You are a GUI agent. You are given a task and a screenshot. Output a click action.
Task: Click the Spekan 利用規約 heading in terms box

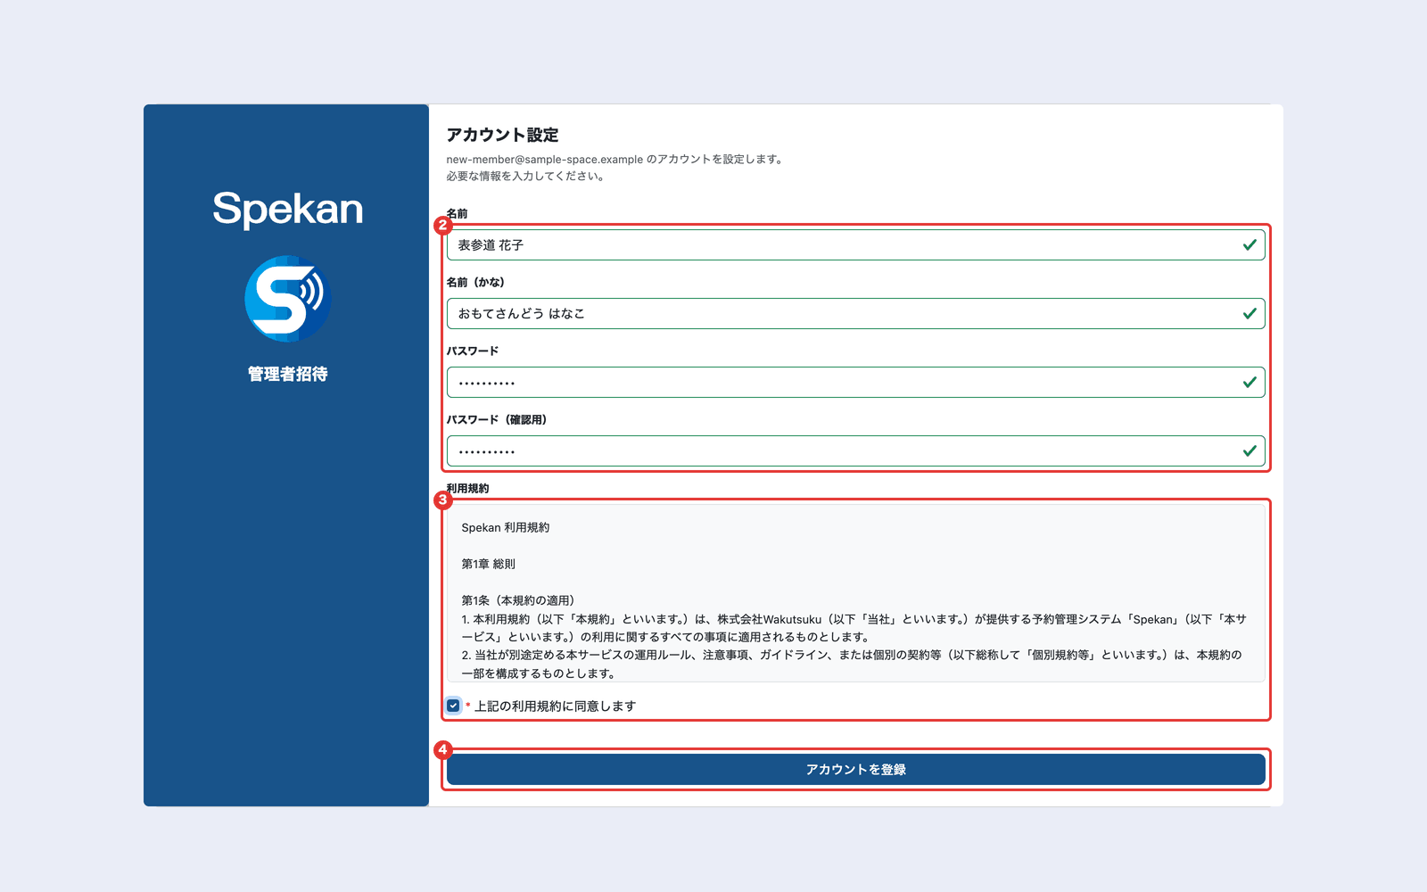506,528
